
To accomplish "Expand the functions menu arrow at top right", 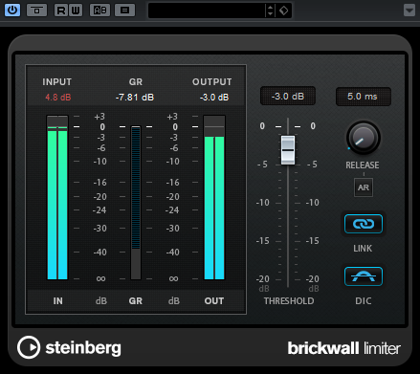I will (409, 11).
